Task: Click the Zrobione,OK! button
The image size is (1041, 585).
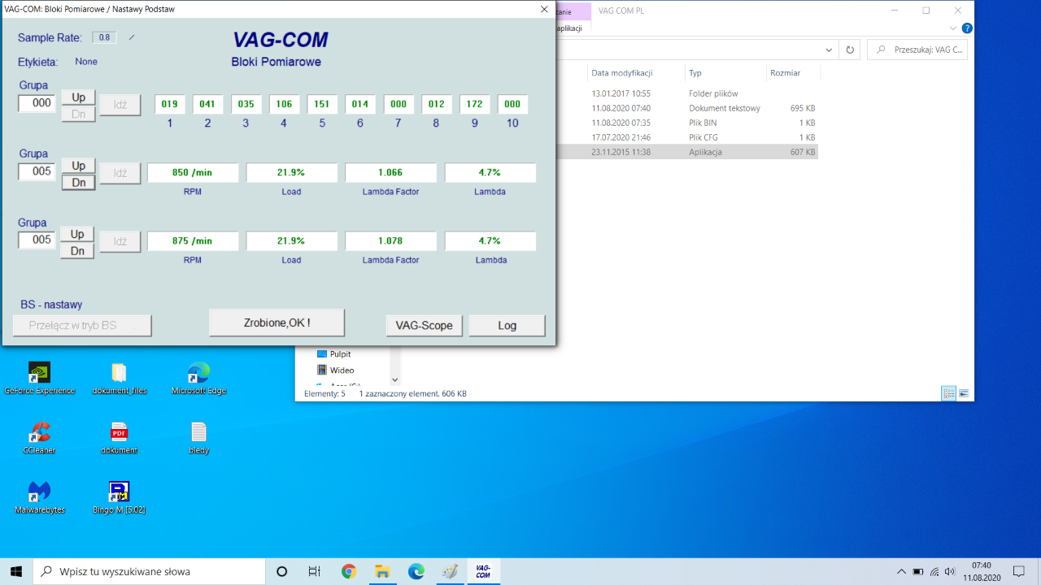Action: 277,323
